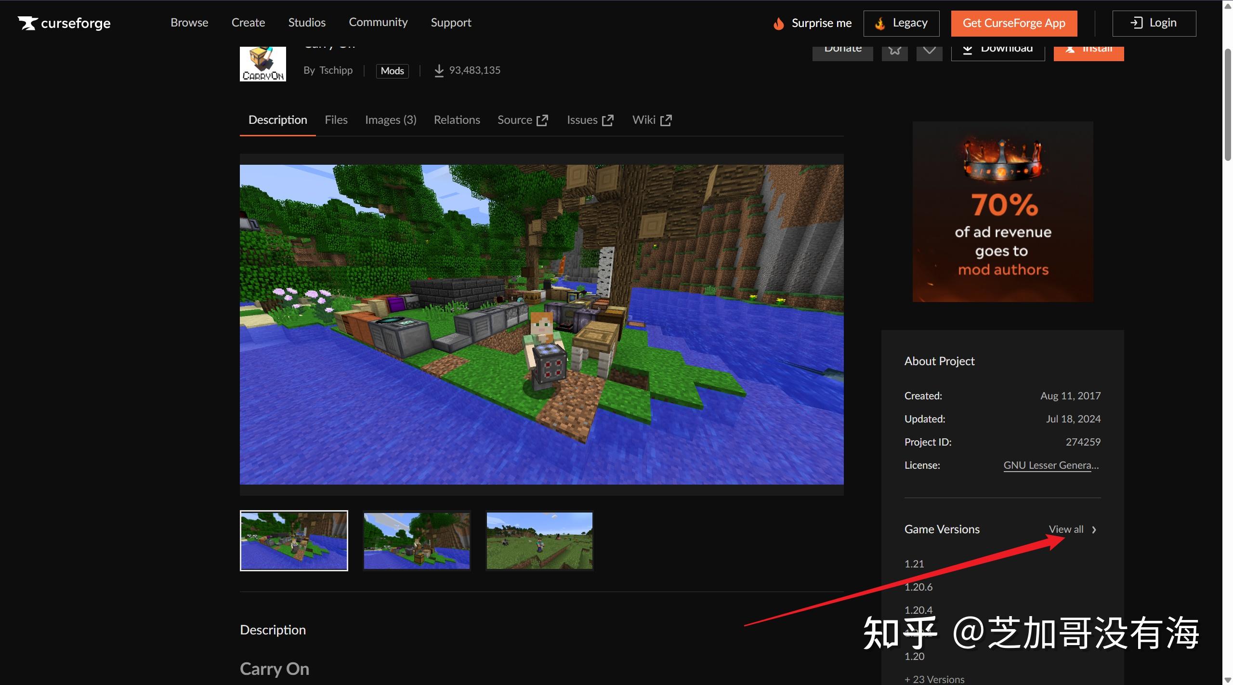
Task: Click the download count 93,483,135
Action: coord(474,70)
